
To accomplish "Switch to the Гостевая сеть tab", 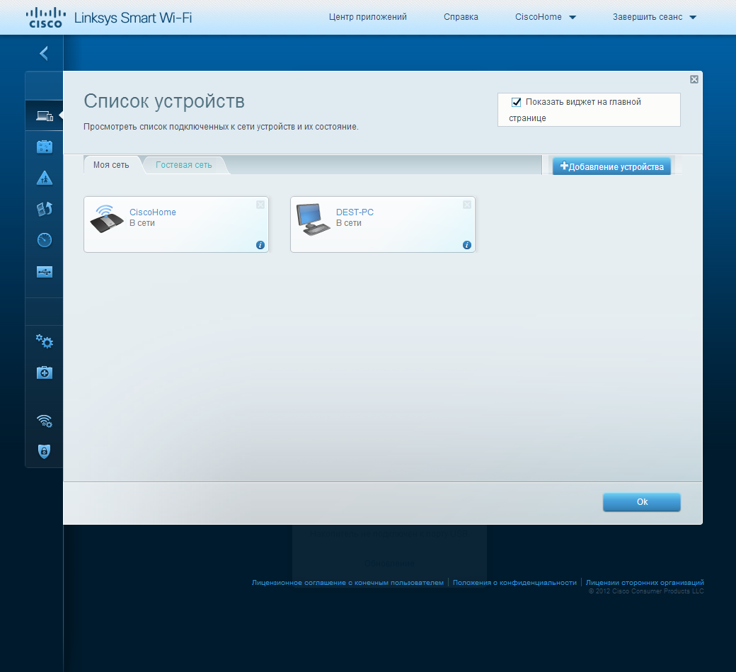I will click(x=184, y=165).
